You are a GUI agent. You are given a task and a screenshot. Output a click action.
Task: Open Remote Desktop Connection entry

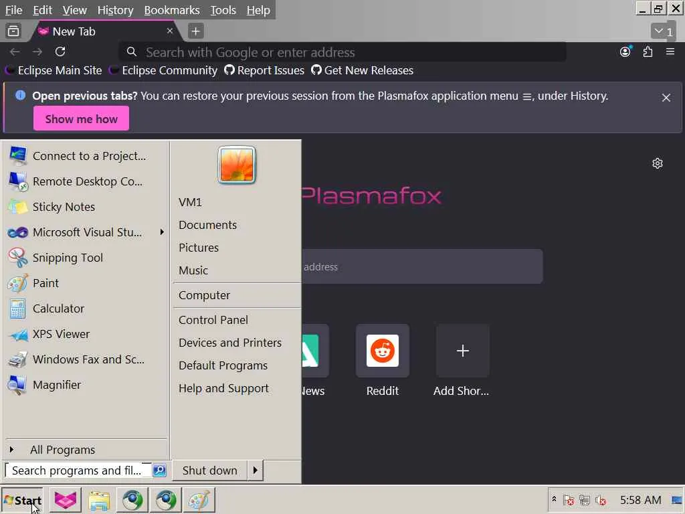[x=85, y=181]
